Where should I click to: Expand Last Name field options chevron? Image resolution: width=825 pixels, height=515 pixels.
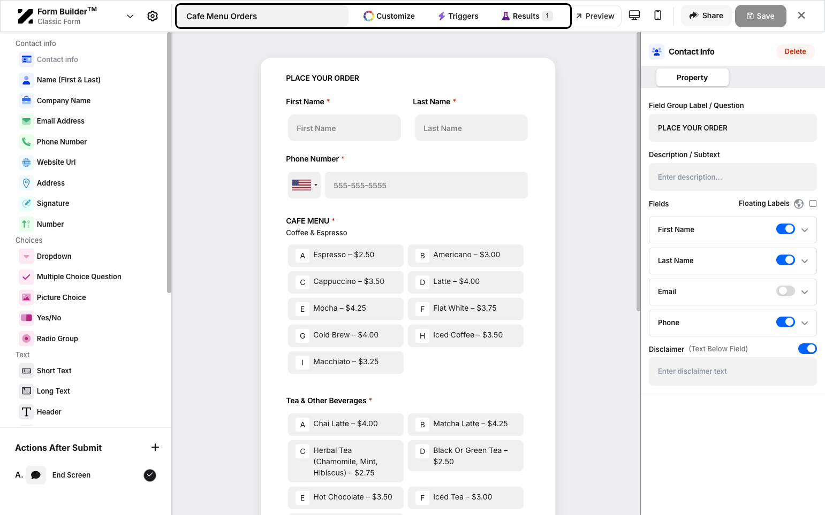(x=805, y=261)
